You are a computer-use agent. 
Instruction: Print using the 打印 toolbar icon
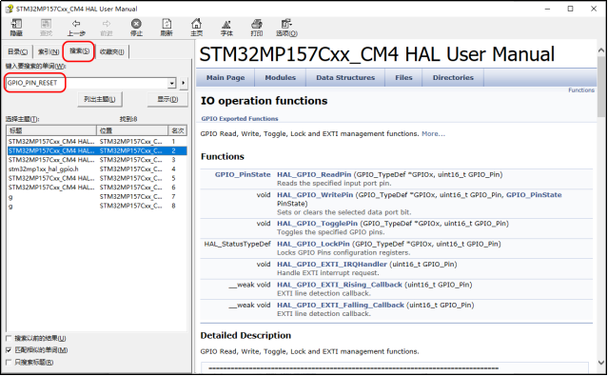tap(256, 28)
